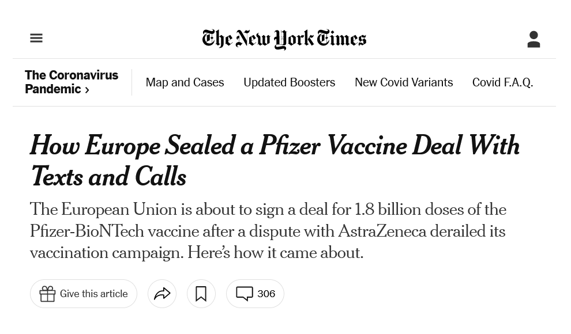Click the word AstraZeneca in the summary
571x334 pixels.
pyautogui.click(x=381, y=231)
